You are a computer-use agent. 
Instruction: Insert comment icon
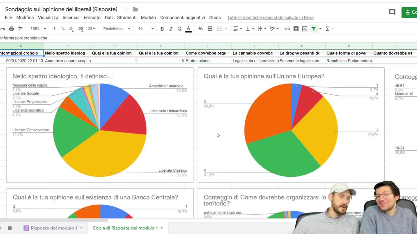296,29
